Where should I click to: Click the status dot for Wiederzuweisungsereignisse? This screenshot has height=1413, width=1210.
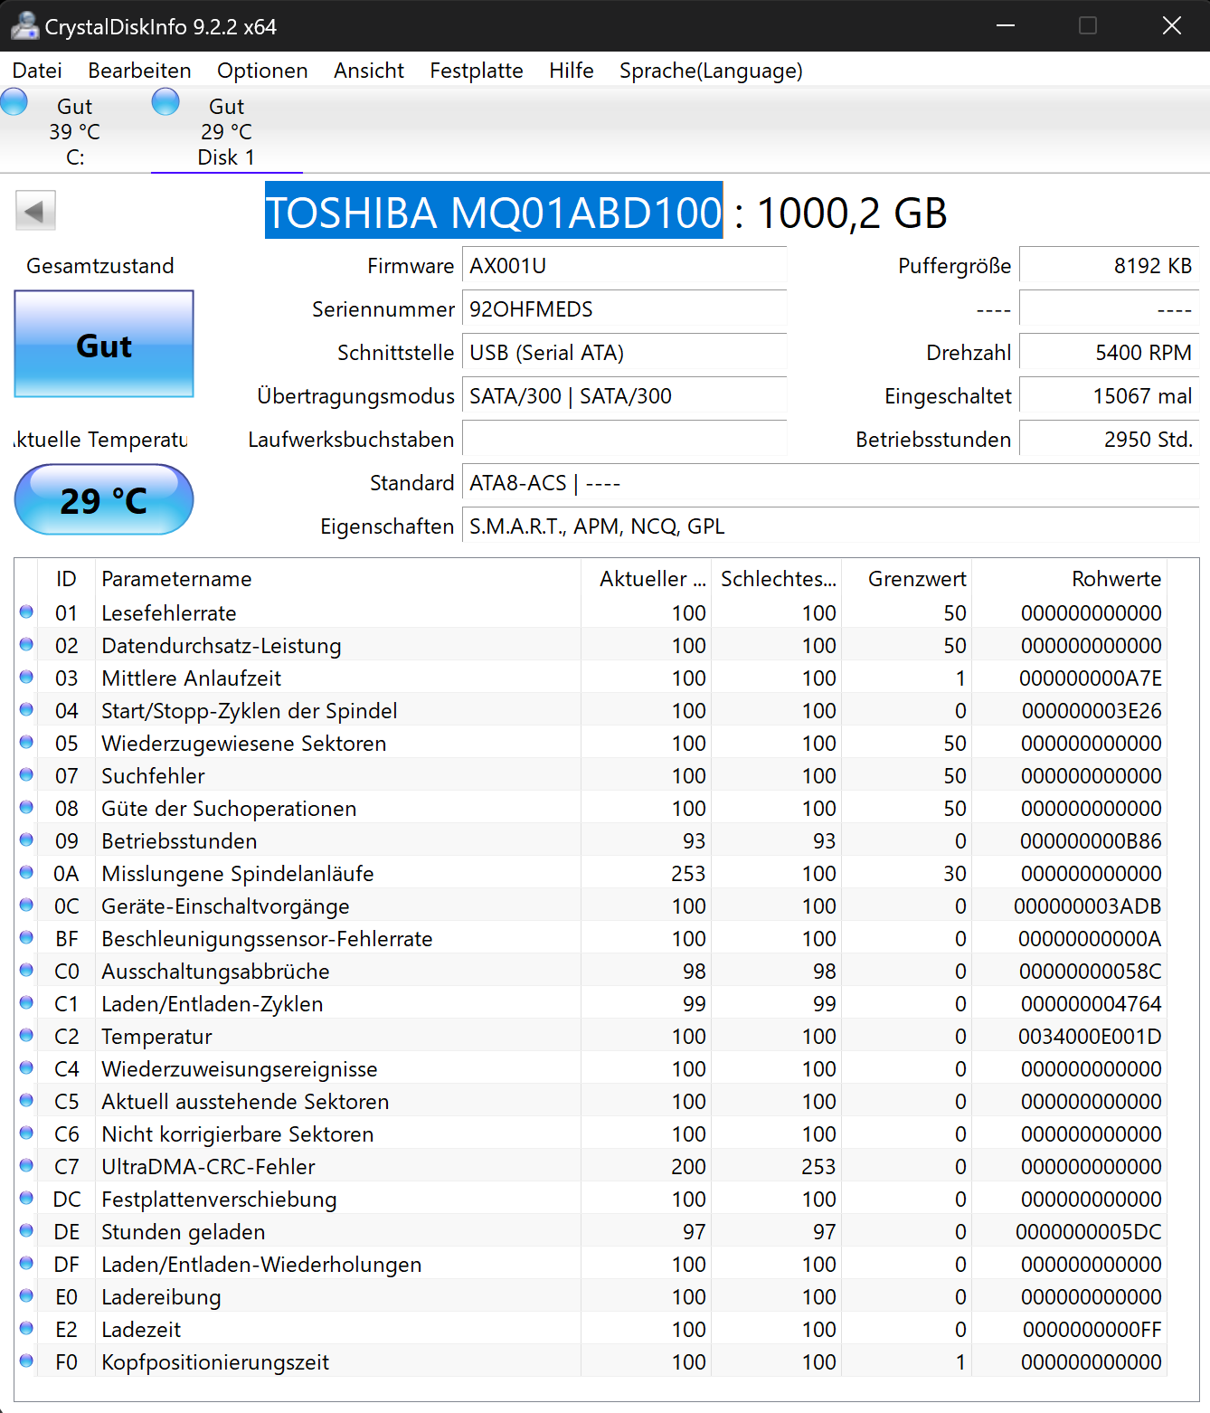pos(26,1068)
